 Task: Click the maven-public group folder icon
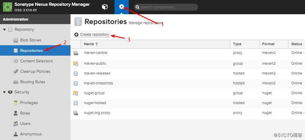pyautogui.click(x=76, y=63)
